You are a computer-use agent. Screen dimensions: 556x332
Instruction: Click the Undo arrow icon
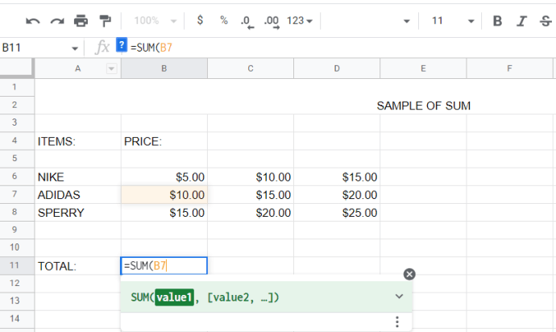pos(33,20)
